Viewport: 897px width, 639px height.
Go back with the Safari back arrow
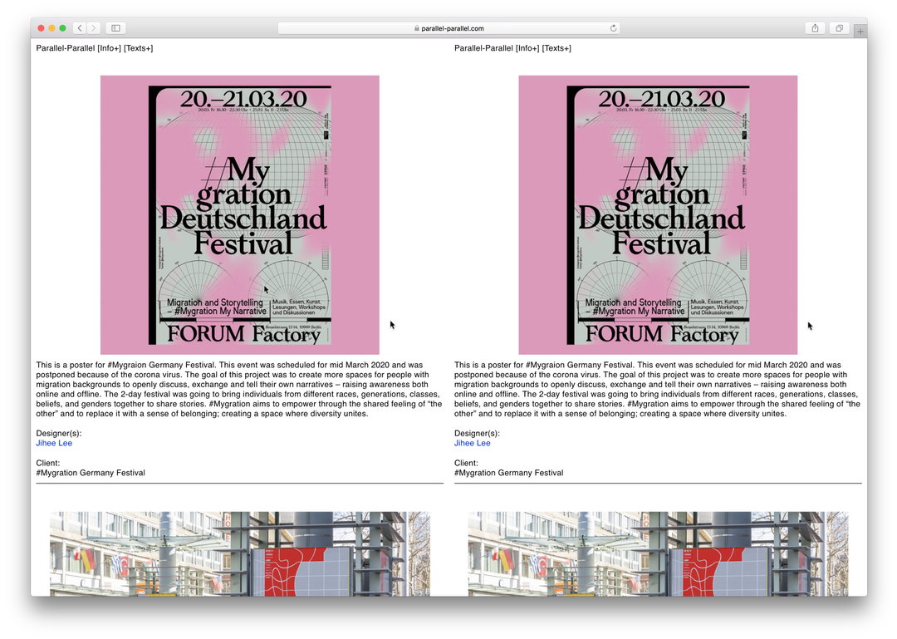coord(80,28)
